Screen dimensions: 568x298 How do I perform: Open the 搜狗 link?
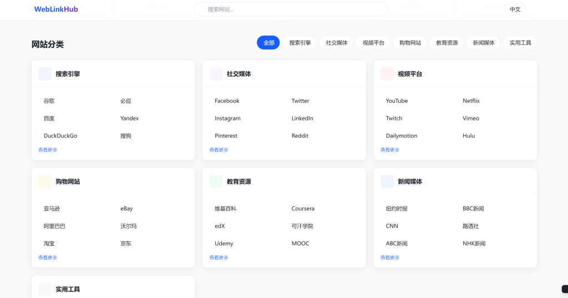tap(126, 135)
